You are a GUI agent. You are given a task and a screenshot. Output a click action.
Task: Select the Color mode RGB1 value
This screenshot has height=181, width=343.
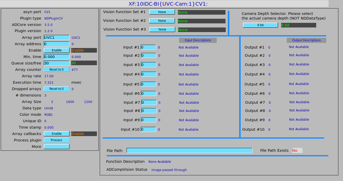(x=48, y=115)
